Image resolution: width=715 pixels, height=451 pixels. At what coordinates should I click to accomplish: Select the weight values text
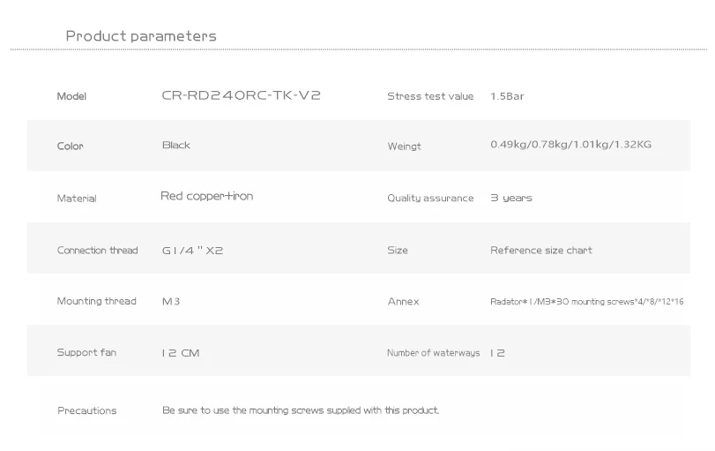click(570, 144)
